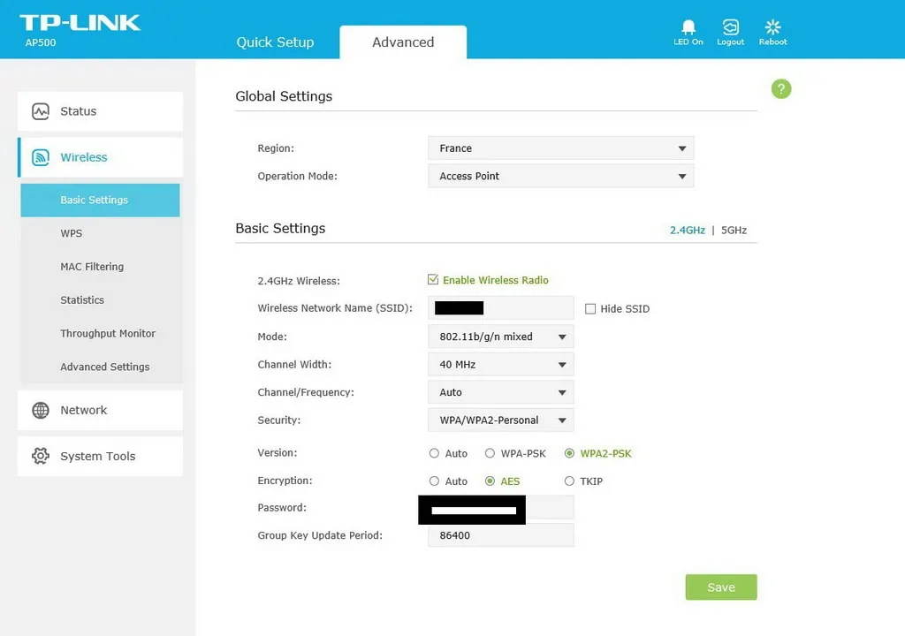The width and height of the screenshot is (905, 636).
Task: Click the Network globe icon
Action: pos(41,410)
